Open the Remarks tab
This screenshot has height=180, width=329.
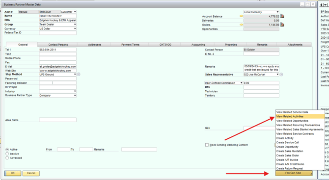[262, 45]
